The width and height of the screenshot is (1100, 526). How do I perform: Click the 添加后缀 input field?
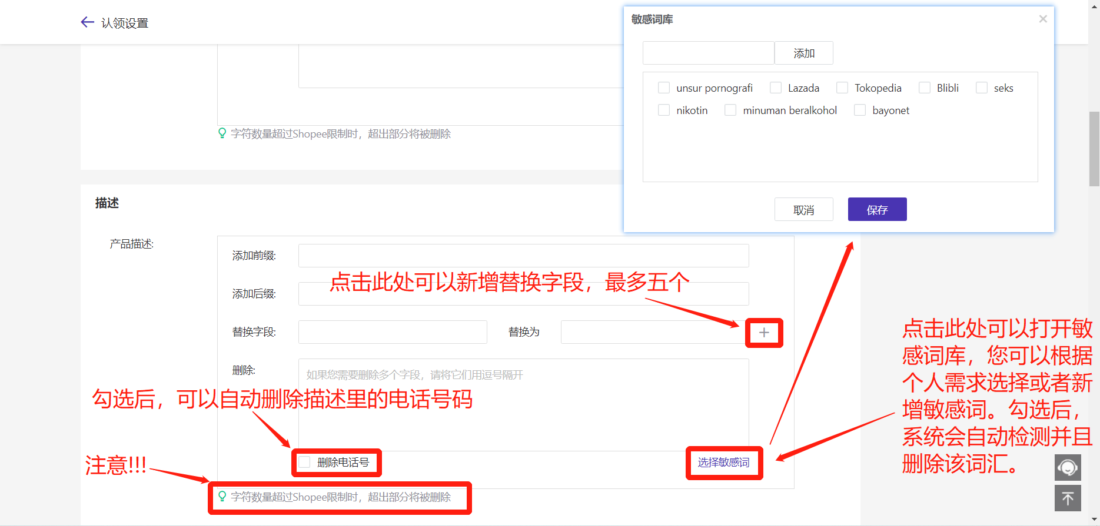pyautogui.click(x=524, y=294)
